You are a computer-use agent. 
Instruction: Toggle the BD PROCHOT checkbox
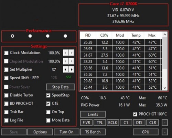[x=6, y=103]
